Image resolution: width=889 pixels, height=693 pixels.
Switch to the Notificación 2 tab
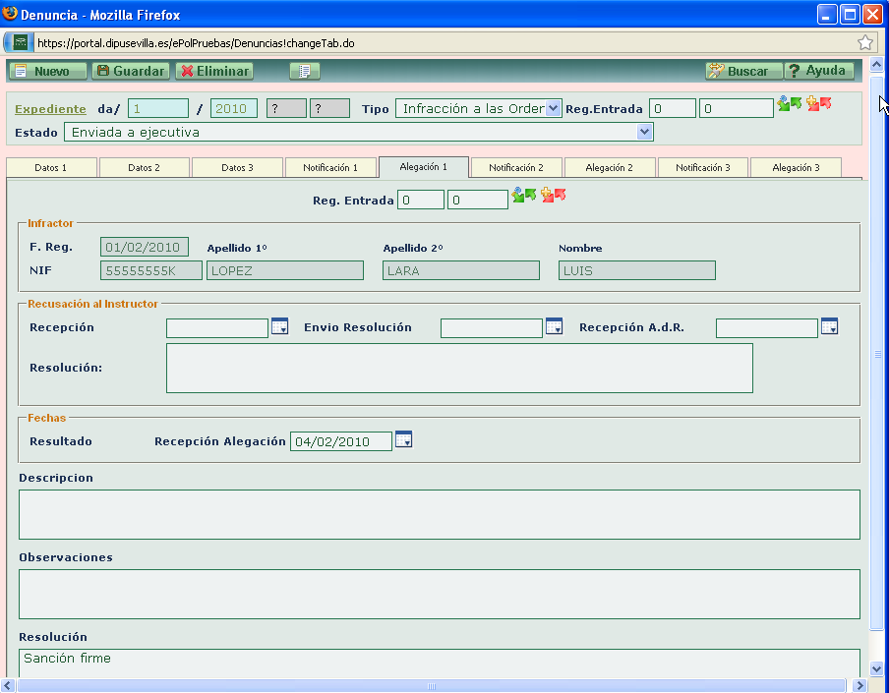pos(516,168)
